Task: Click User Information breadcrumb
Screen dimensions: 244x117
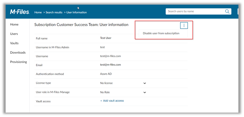Action: [x=76, y=12]
